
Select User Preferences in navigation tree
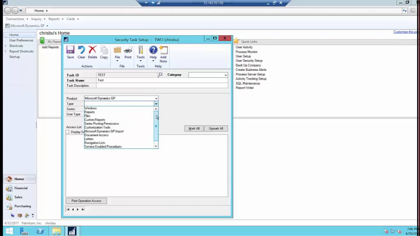click(x=21, y=40)
